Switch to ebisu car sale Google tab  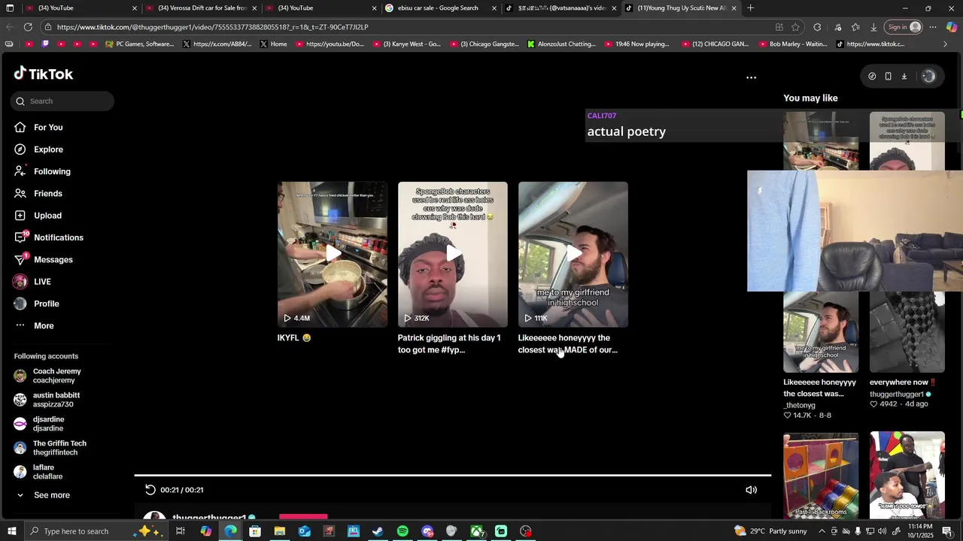point(440,8)
